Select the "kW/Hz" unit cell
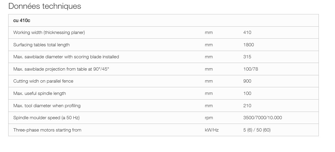Screen dimensions: 335x152 point(212,130)
